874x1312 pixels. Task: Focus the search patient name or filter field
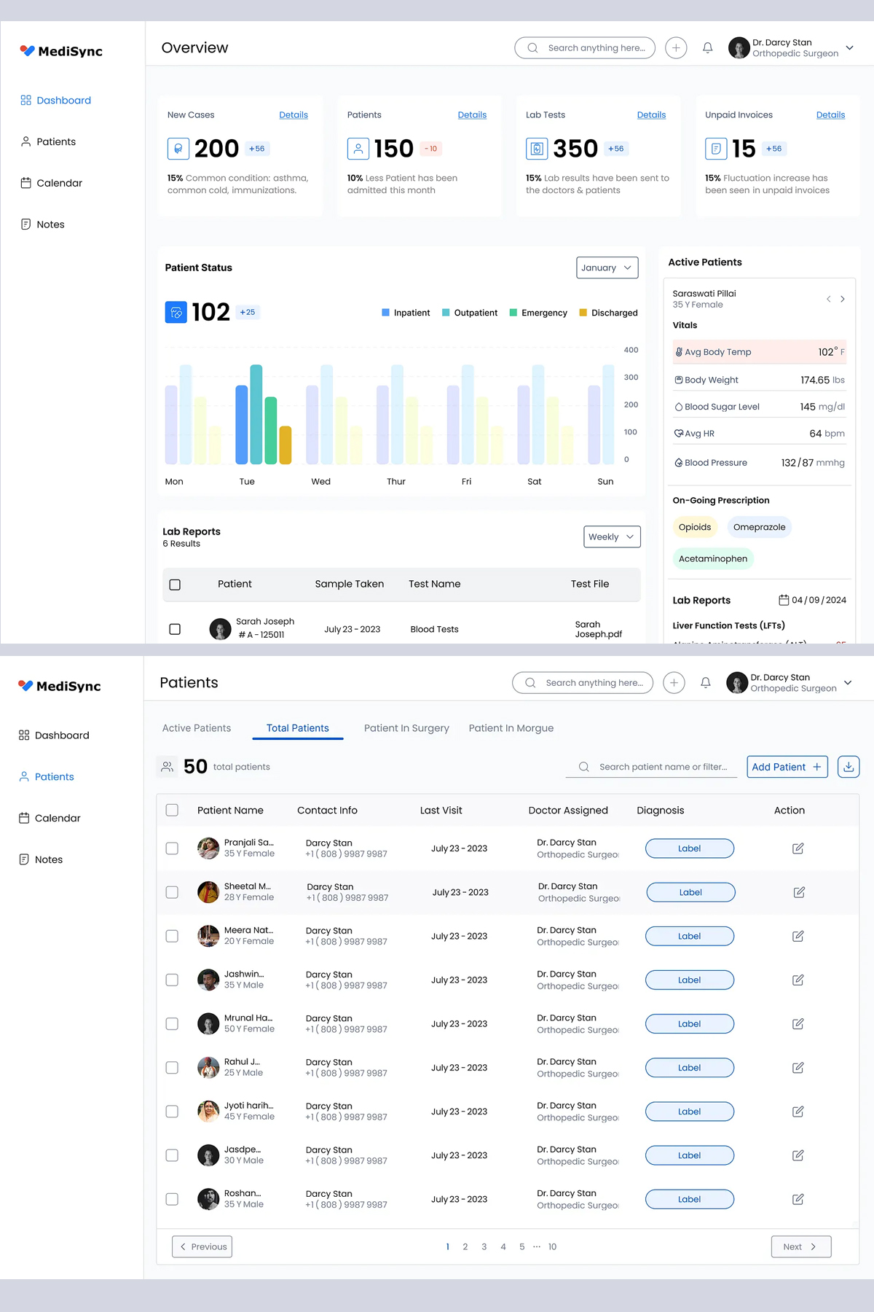[651, 767]
